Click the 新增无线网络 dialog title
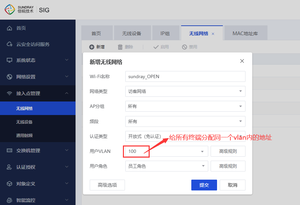The width and height of the screenshot is (300, 205). 106,62
